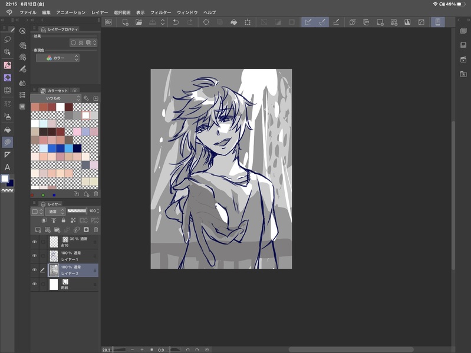
Task: Open layer effect options stepper arrows
Action: pos(95,42)
